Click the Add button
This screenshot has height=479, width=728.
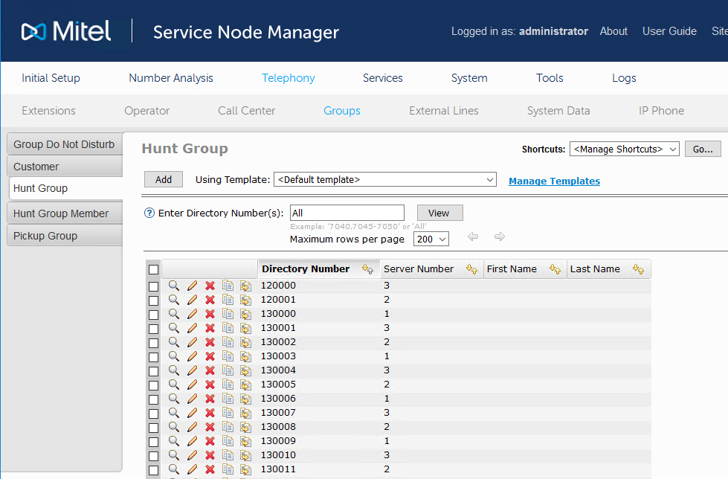pyautogui.click(x=164, y=180)
